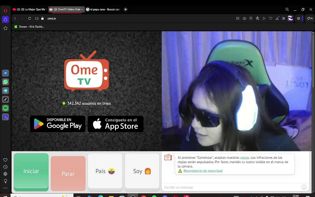The height and width of the screenshot is (197, 315).
Task: Go back with the browser back arrow
Action: [15, 18]
